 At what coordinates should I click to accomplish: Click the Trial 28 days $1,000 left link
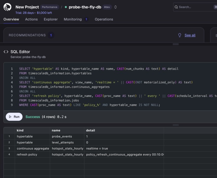pyautogui.click(x=34, y=13)
